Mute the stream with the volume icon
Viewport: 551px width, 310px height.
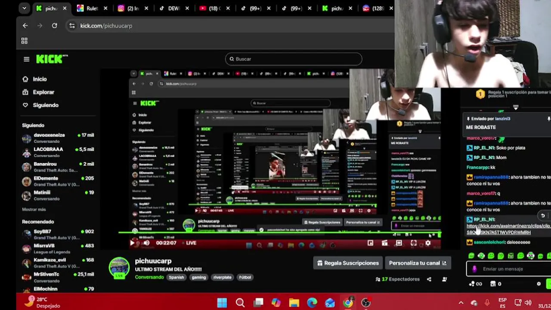click(146, 243)
